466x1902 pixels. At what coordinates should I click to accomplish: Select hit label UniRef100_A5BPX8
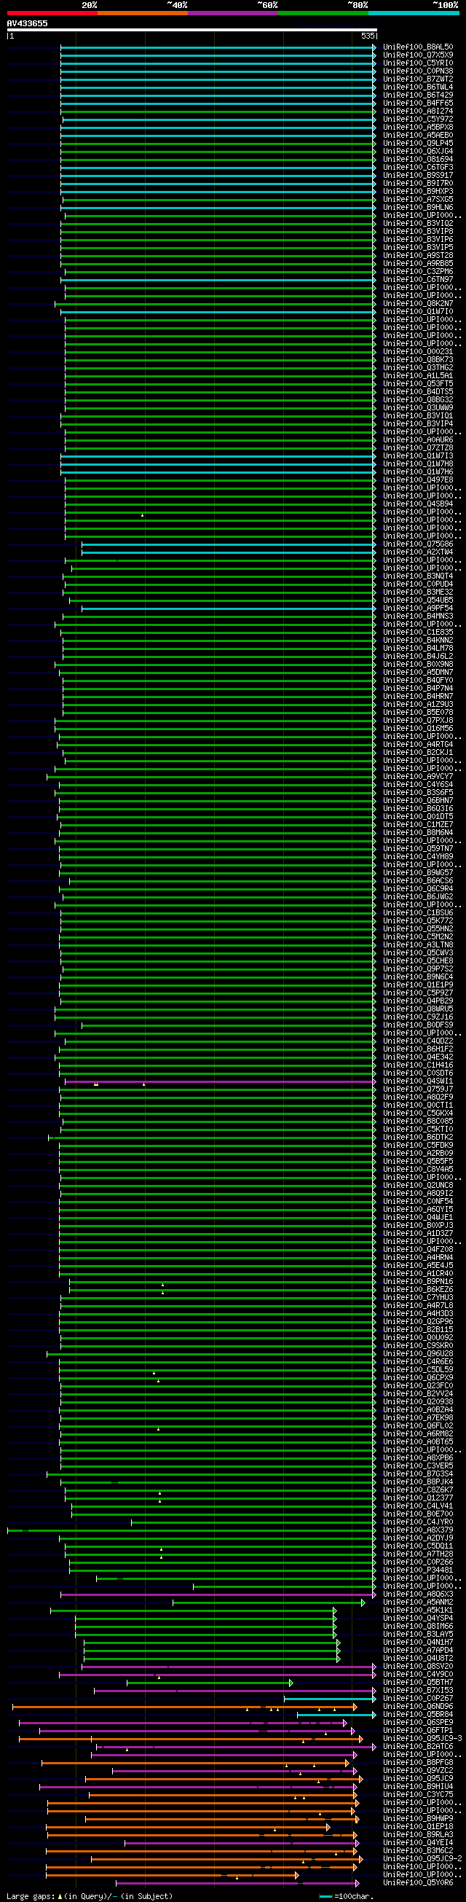click(x=418, y=128)
